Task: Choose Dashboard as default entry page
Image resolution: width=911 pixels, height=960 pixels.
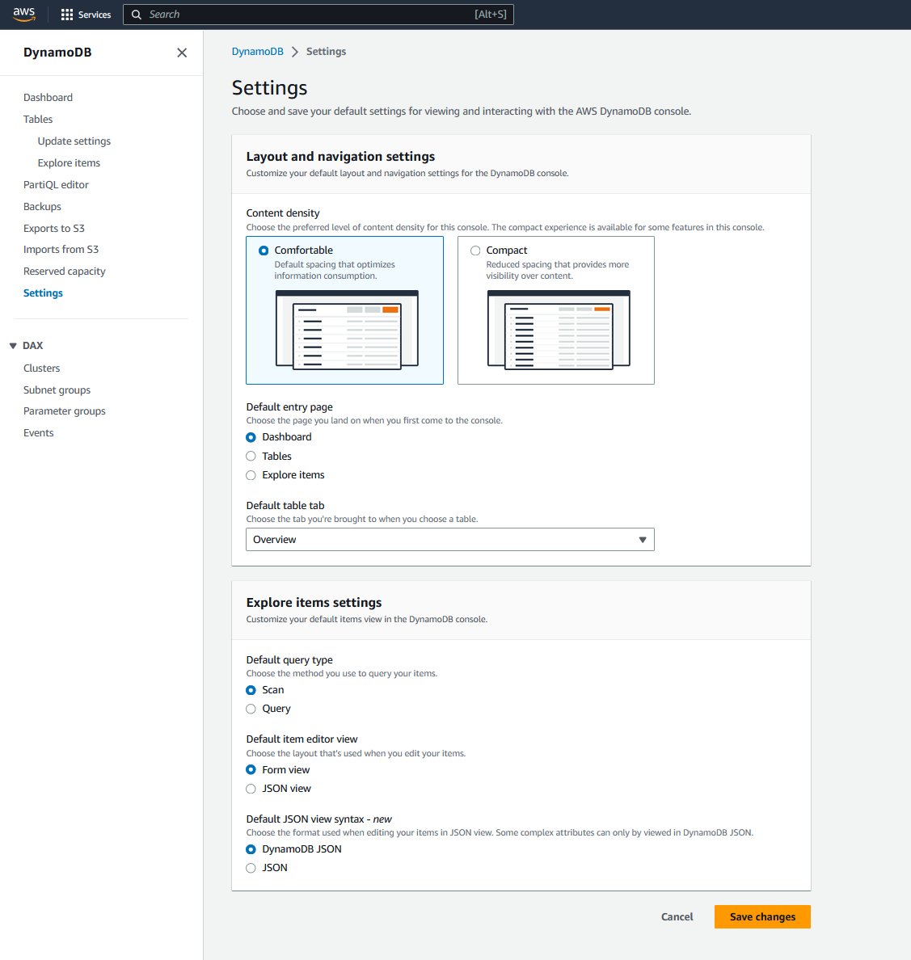Action: [251, 437]
